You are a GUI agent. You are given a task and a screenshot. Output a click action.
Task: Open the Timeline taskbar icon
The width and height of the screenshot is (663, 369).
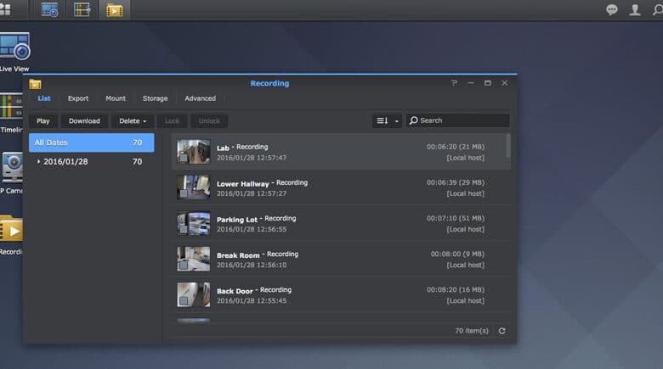(x=82, y=9)
